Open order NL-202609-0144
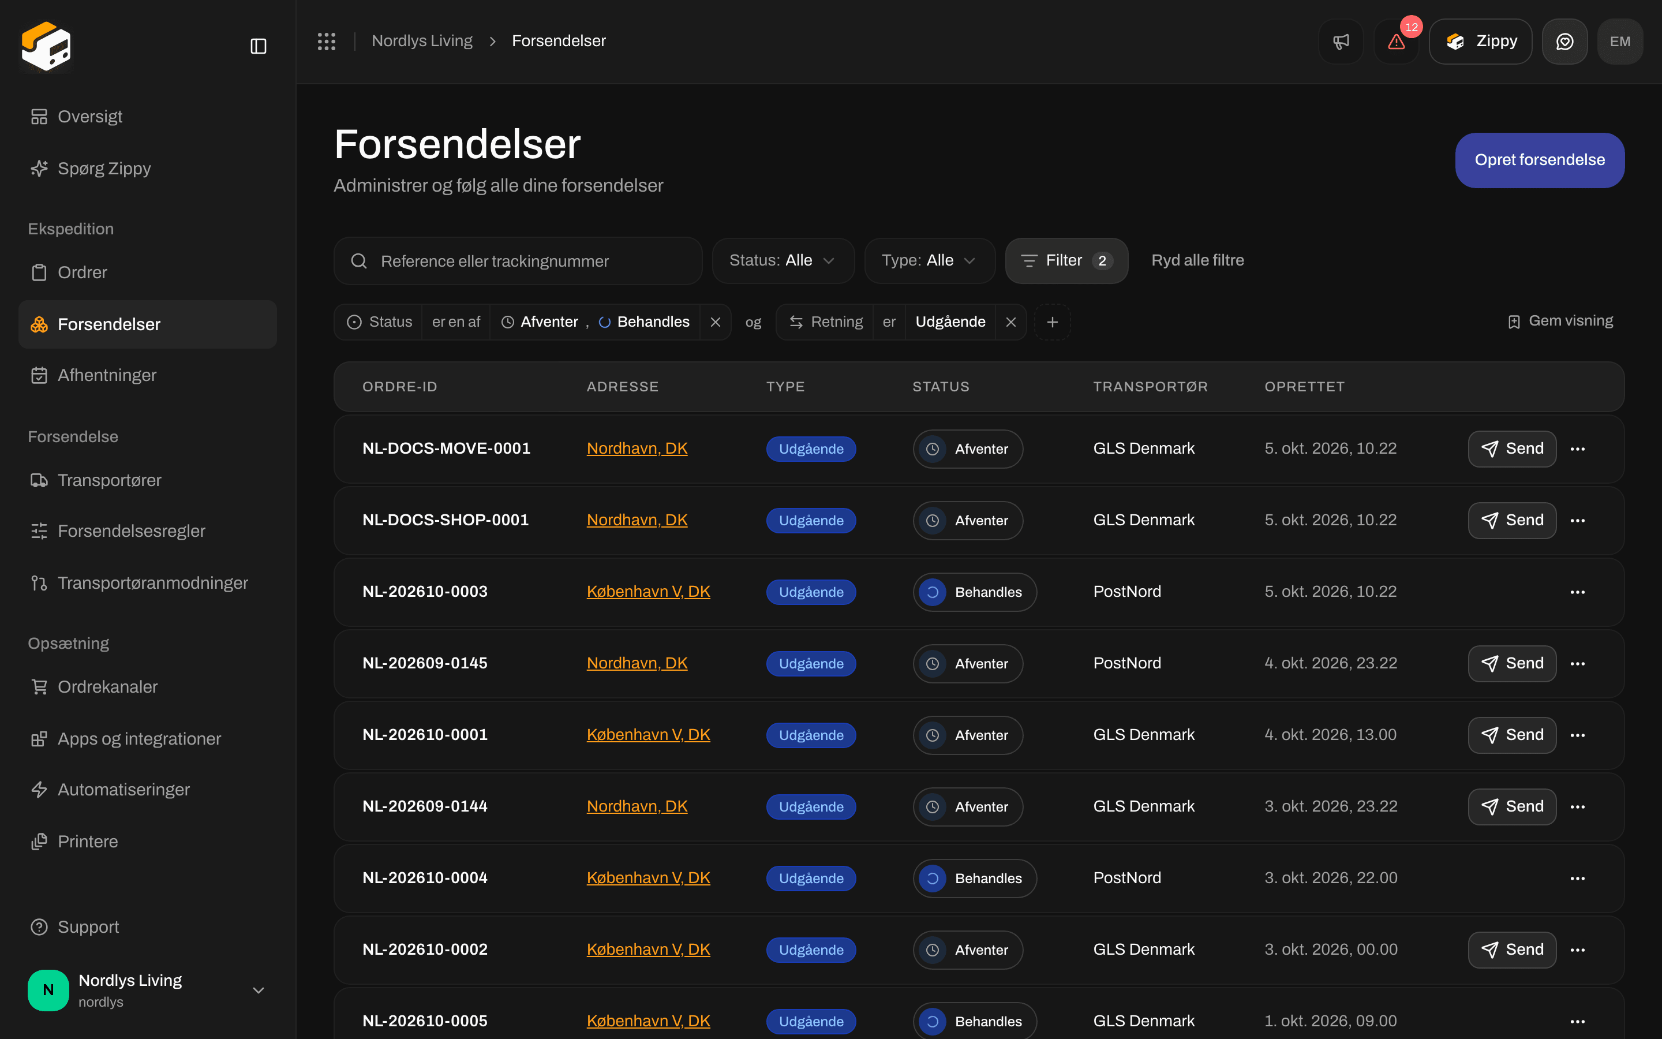Screen dimensions: 1662x1039 [x=424, y=806]
